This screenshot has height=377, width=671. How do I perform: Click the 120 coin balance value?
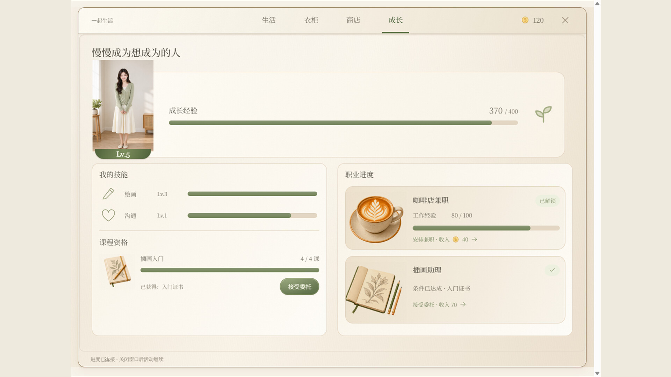pyautogui.click(x=538, y=20)
